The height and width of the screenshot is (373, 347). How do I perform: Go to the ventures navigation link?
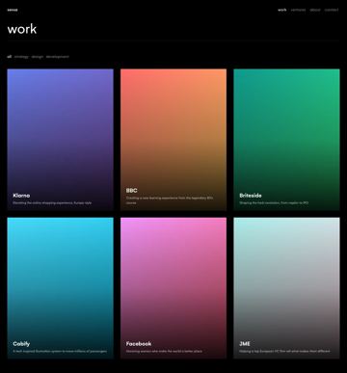(298, 10)
